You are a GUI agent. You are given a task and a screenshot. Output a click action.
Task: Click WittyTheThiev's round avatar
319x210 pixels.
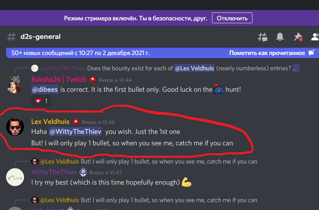point(15,177)
